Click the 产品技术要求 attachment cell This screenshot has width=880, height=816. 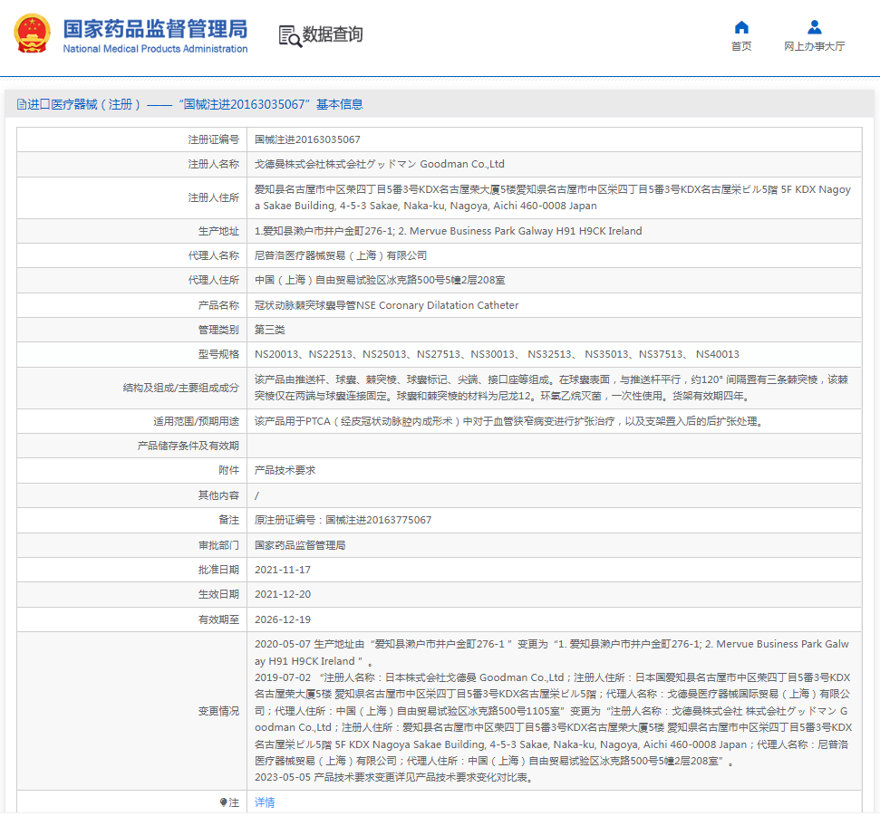click(285, 470)
